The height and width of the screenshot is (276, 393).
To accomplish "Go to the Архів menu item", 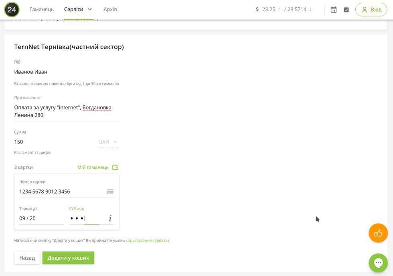I will tap(110, 9).
